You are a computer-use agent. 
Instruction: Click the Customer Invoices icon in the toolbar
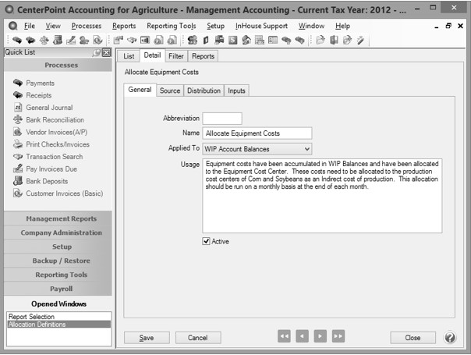tap(98, 40)
